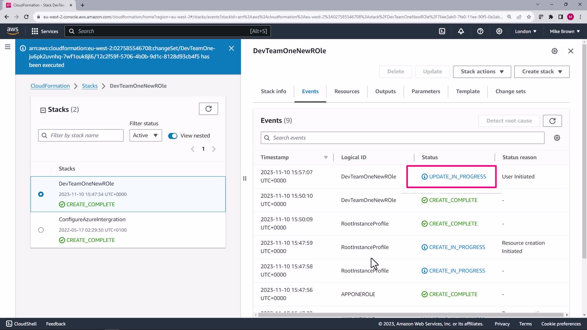Image resolution: width=587 pixels, height=330 pixels.
Task: Select the ConfigureAzureIntergration stack radio button
Action: pyautogui.click(x=41, y=230)
